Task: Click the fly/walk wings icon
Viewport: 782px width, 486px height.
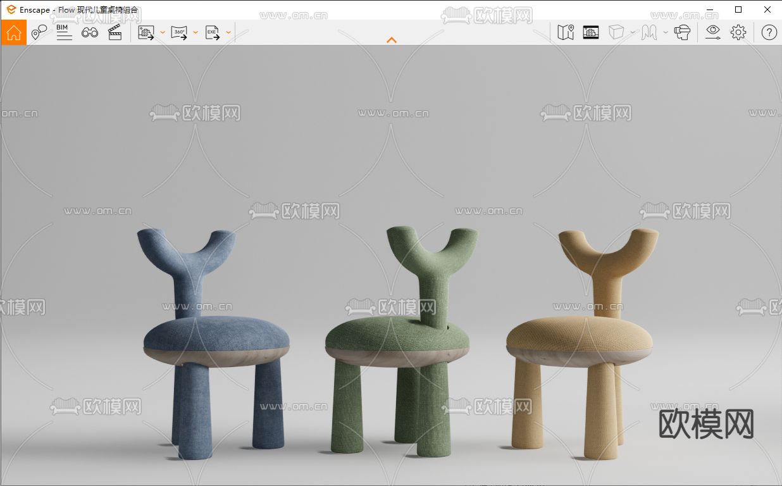Action: 649,32
